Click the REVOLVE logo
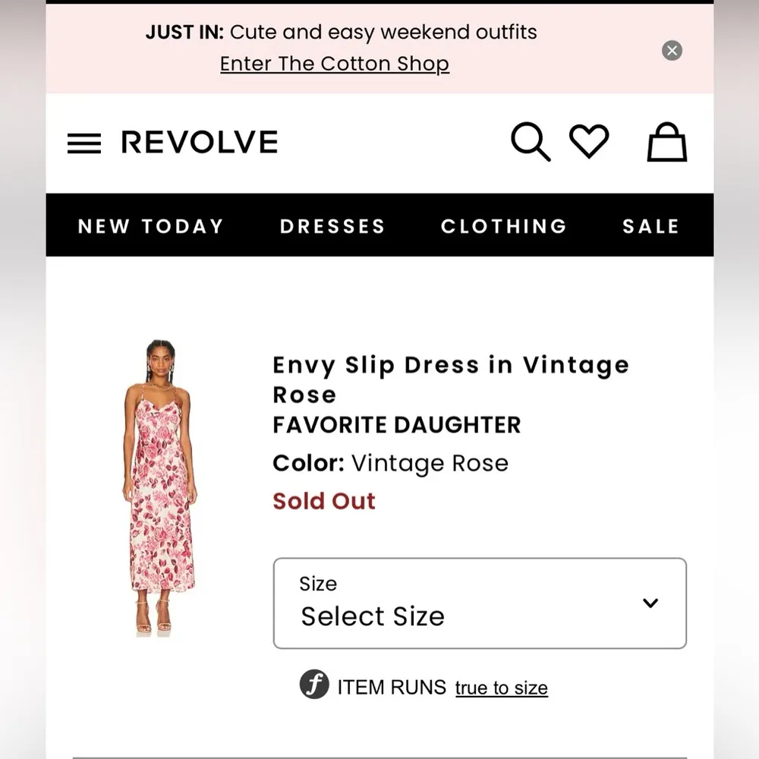The image size is (759, 759). point(199,141)
